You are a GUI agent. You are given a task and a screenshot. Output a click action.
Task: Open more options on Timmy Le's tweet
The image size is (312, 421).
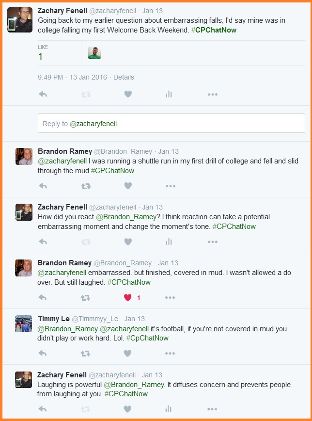(170, 354)
